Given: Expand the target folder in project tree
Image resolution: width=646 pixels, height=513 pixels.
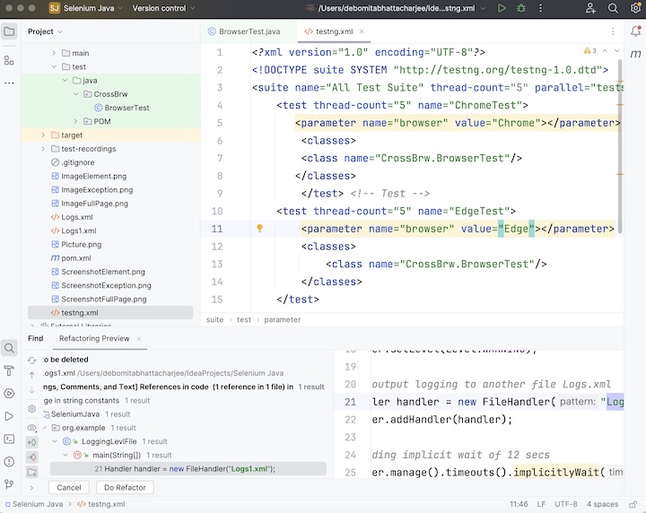Looking at the screenshot, I should (42, 135).
